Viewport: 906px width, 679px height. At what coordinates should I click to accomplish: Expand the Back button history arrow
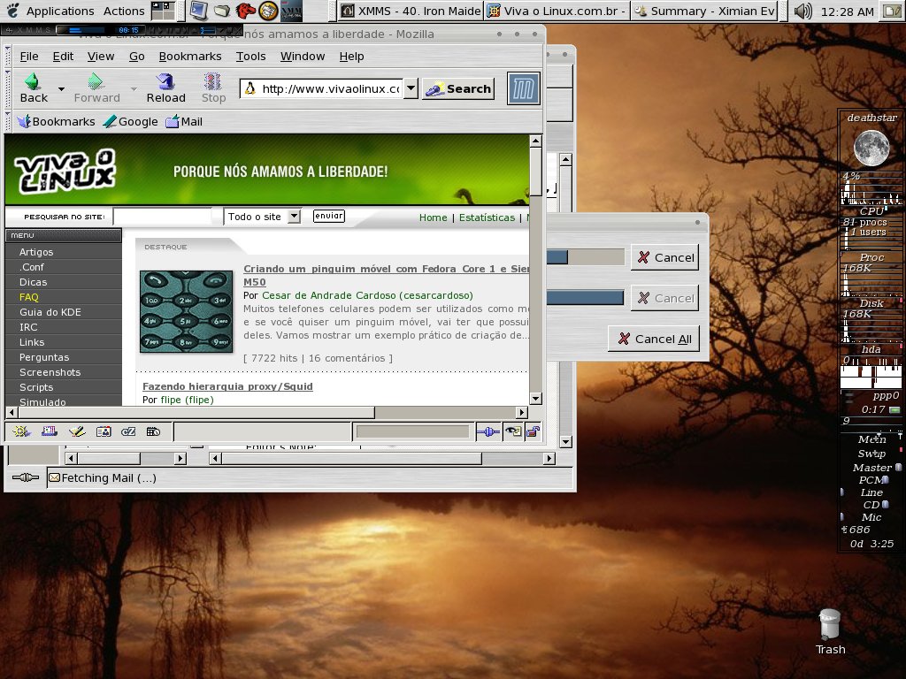(x=61, y=89)
